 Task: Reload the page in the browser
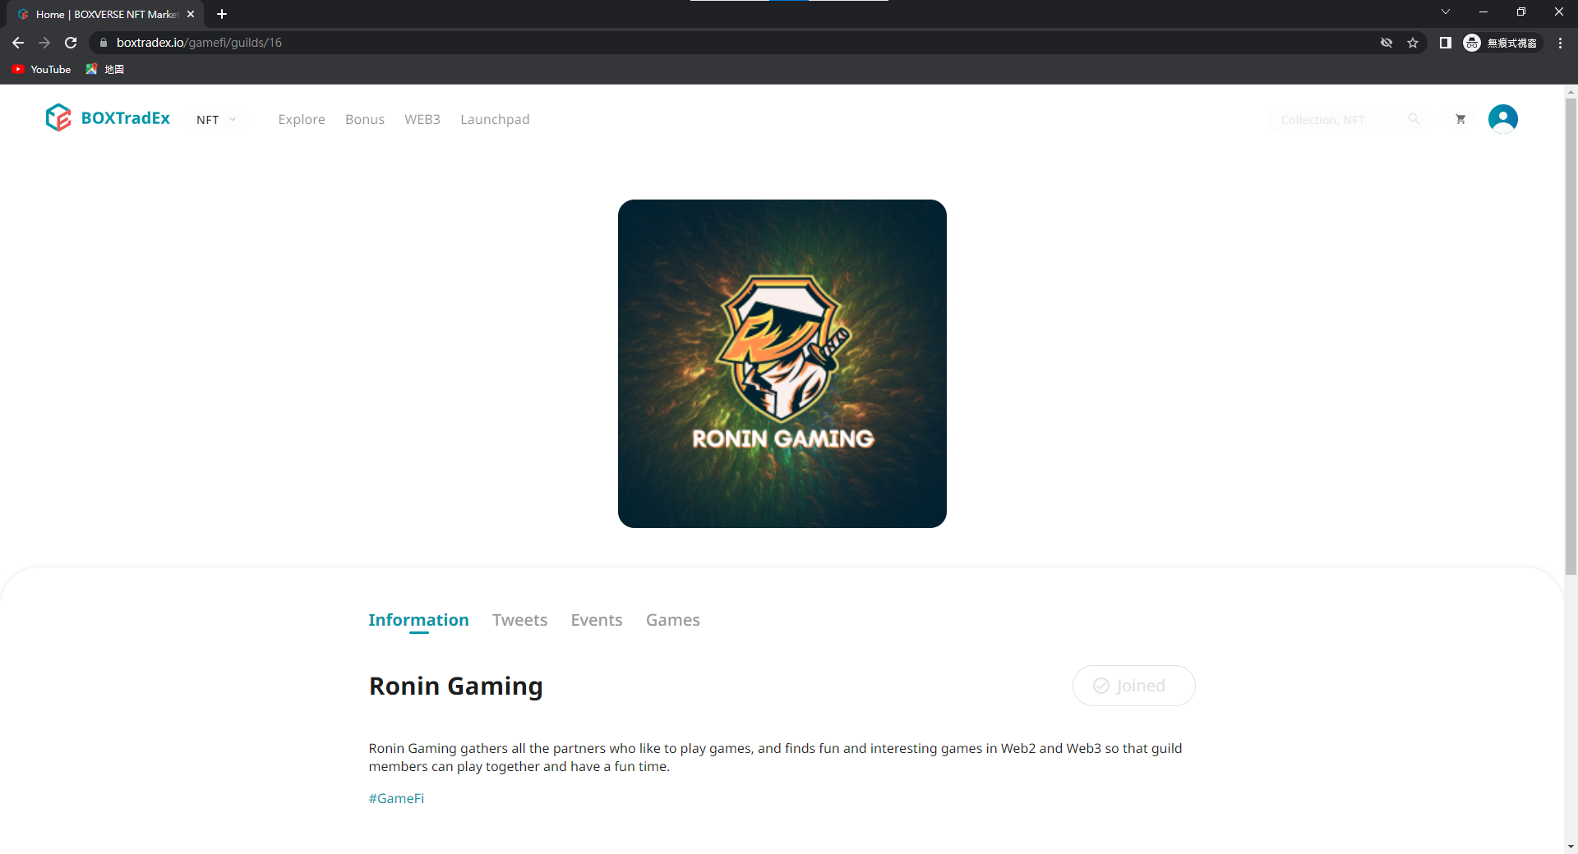click(x=71, y=43)
